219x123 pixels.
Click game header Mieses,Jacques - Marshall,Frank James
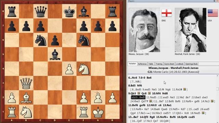(173, 68)
